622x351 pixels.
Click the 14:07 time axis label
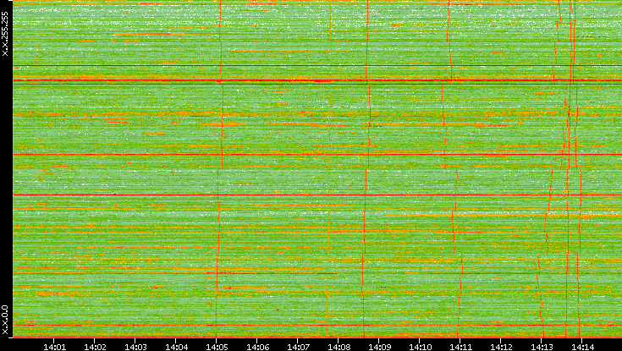pyautogui.click(x=298, y=348)
